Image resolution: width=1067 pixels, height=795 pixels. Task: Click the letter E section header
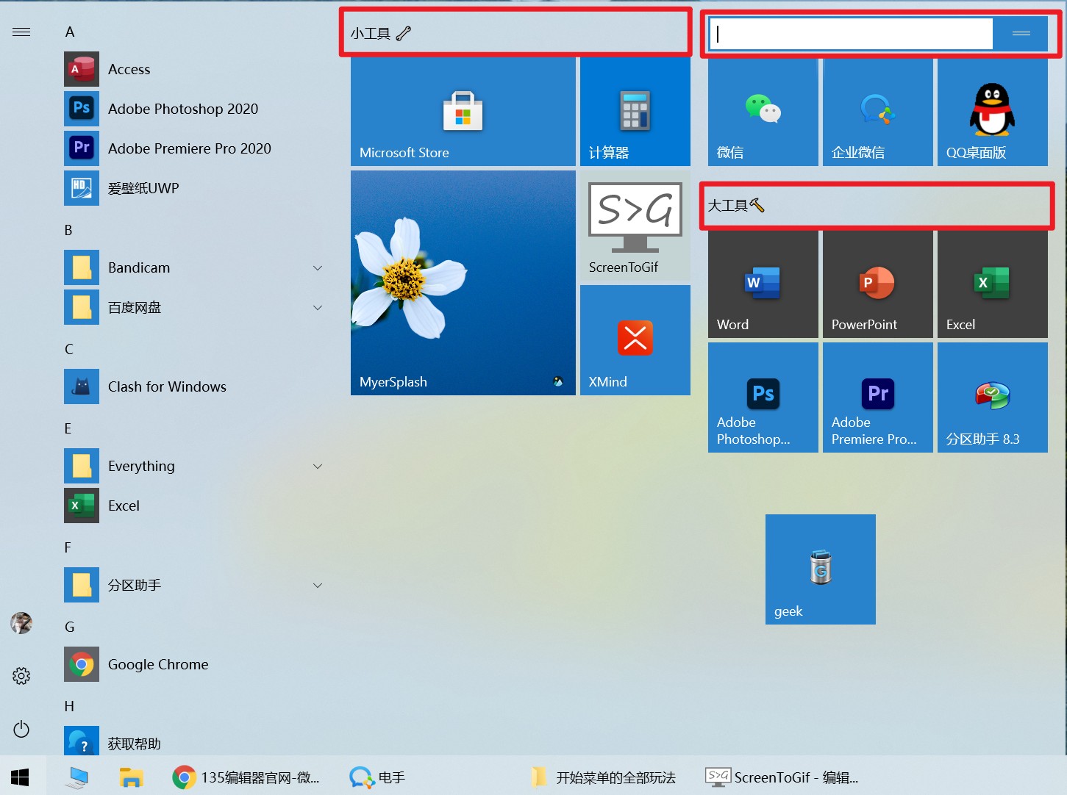coord(68,428)
